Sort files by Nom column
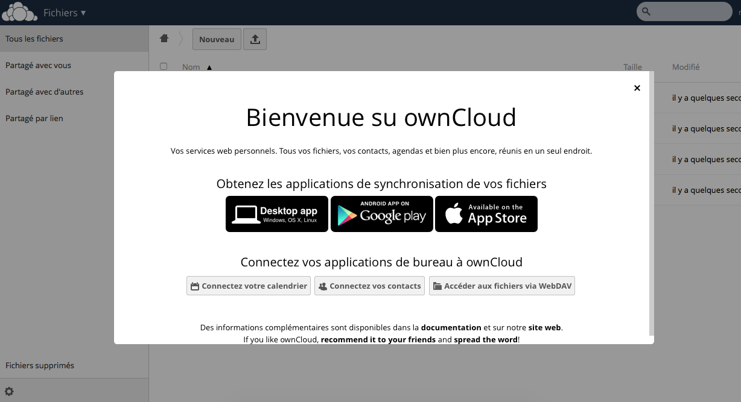The height and width of the screenshot is (402, 741). (x=191, y=67)
